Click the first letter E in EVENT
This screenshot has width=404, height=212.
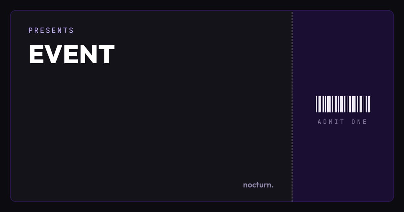[x=36, y=55]
